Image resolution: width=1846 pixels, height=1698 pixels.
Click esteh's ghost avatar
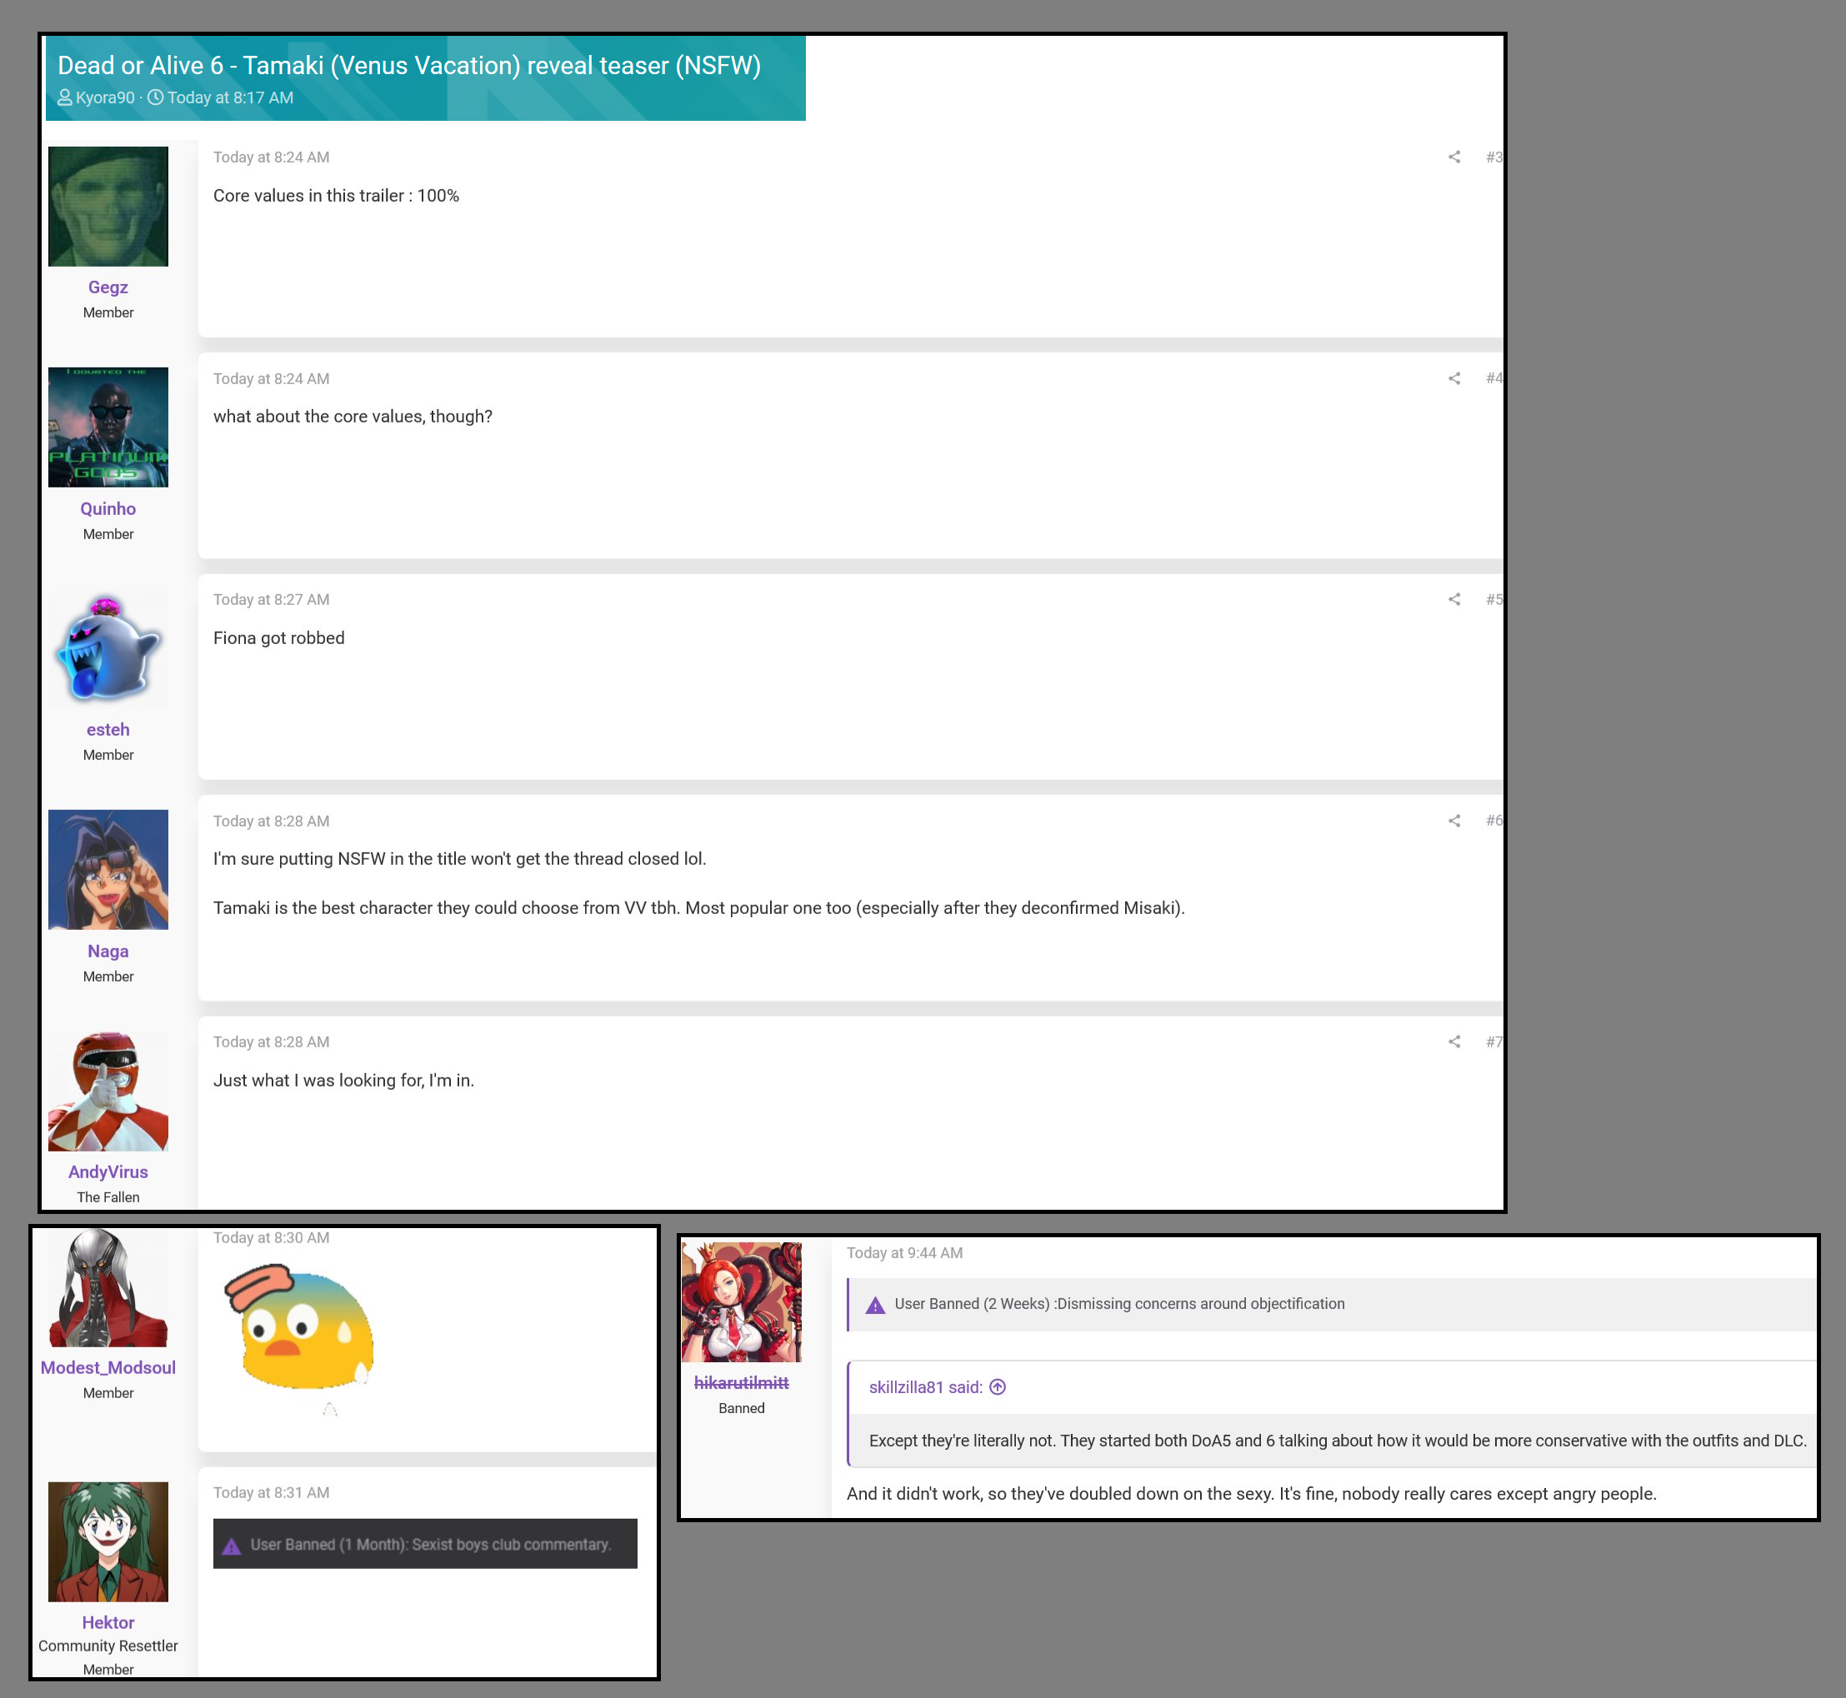pyautogui.click(x=108, y=649)
